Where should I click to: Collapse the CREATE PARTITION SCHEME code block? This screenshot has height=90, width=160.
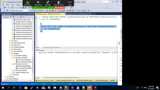[39, 26]
